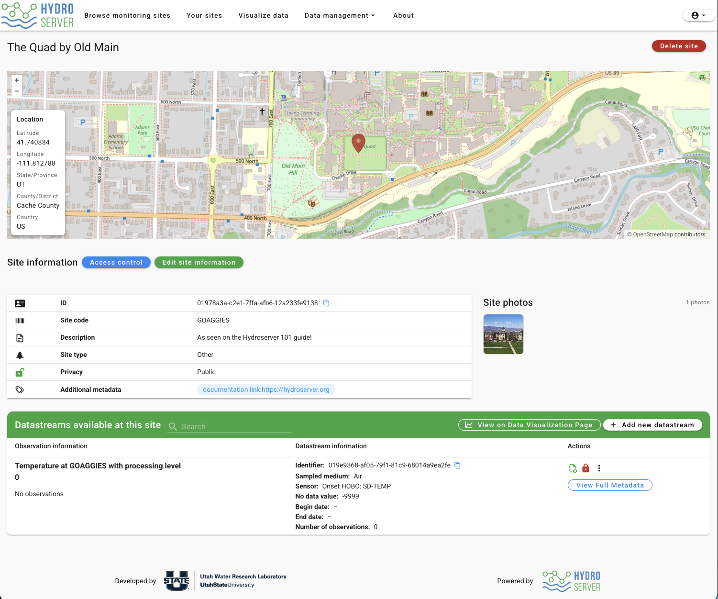Screen dimensions: 718x599
Task: Click the Longitude value -111.812788
Action: (36, 163)
